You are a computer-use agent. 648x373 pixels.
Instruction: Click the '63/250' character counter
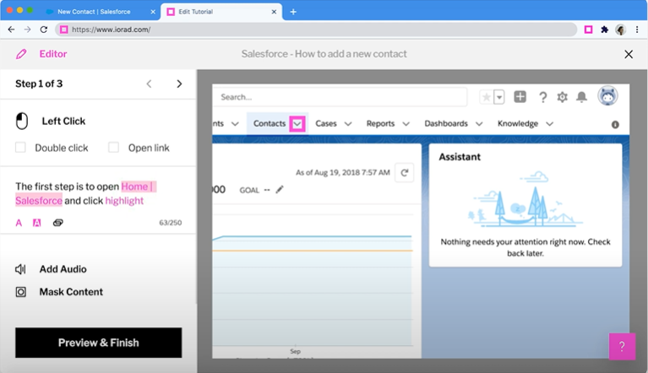click(x=171, y=223)
